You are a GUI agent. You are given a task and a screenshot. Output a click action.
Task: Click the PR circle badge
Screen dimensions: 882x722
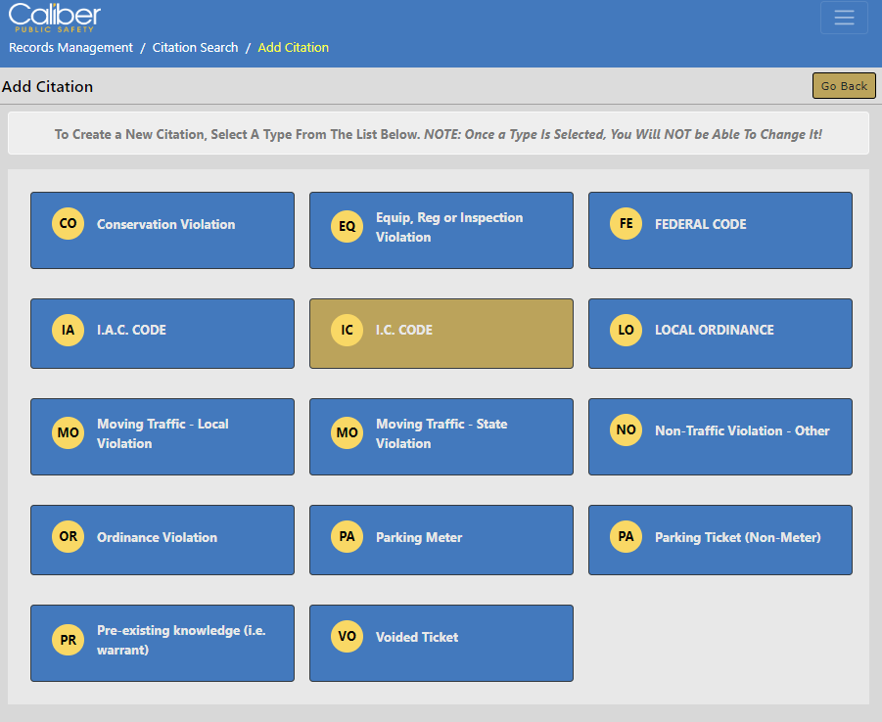click(x=68, y=641)
